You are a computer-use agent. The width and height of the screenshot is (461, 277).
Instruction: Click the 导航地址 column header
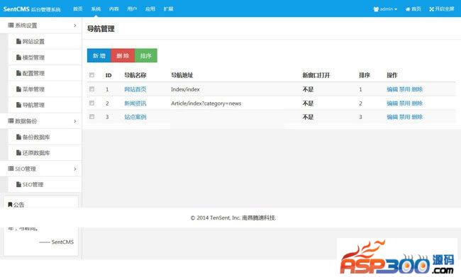point(182,75)
